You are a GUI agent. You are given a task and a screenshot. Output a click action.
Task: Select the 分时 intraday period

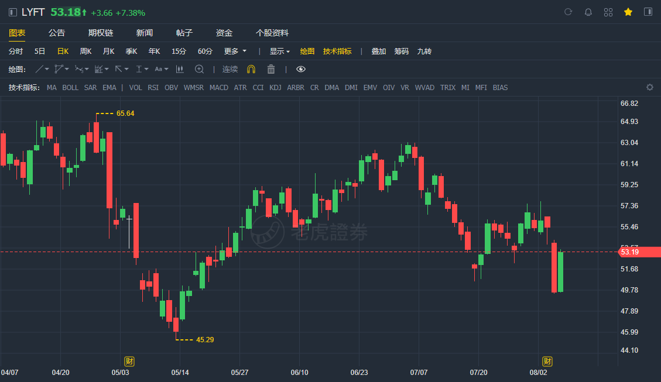[x=16, y=51]
